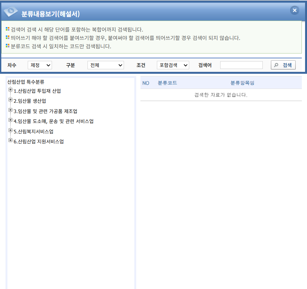
Task: Expand the 6.산림산업 지원서비스업 node
Action: pos(10,140)
